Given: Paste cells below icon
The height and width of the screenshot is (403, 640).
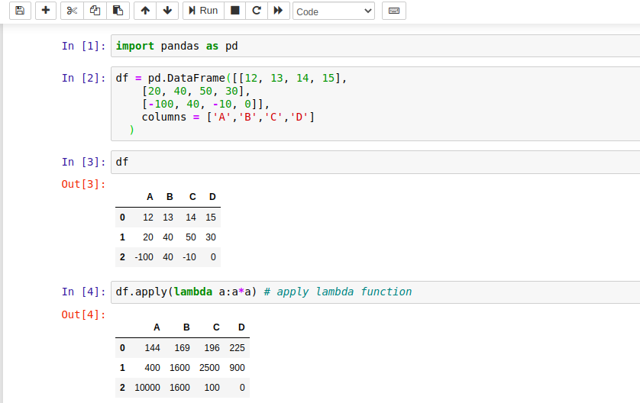Looking at the screenshot, I should pyautogui.click(x=118, y=11).
